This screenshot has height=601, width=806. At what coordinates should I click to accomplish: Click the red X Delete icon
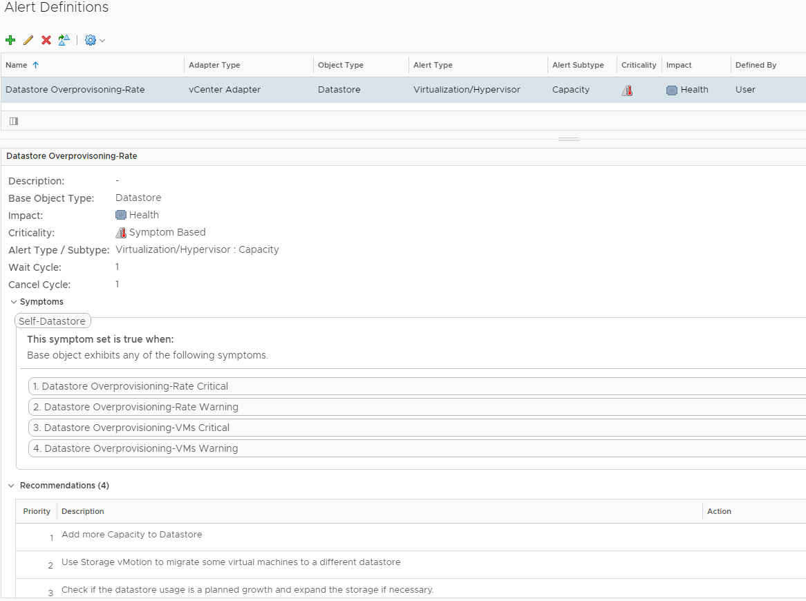[46, 40]
